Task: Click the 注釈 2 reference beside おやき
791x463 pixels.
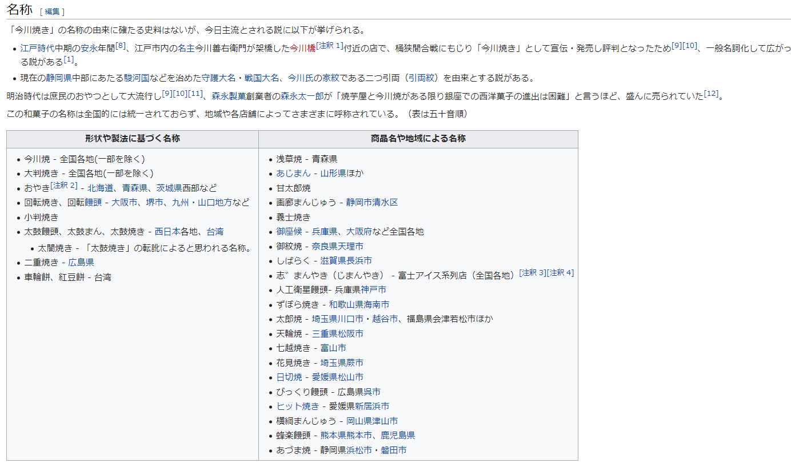Action: [x=64, y=186]
